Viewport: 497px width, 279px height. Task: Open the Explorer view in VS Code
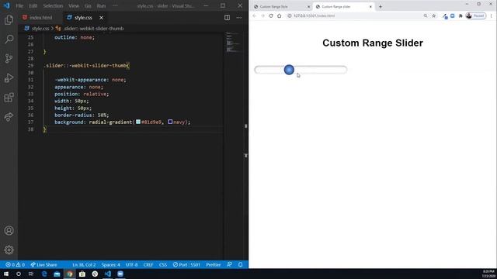[9, 20]
